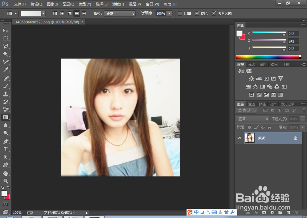Select the Polygonal Lasso tool
307x218 pixels.
click(x=6, y=46)
